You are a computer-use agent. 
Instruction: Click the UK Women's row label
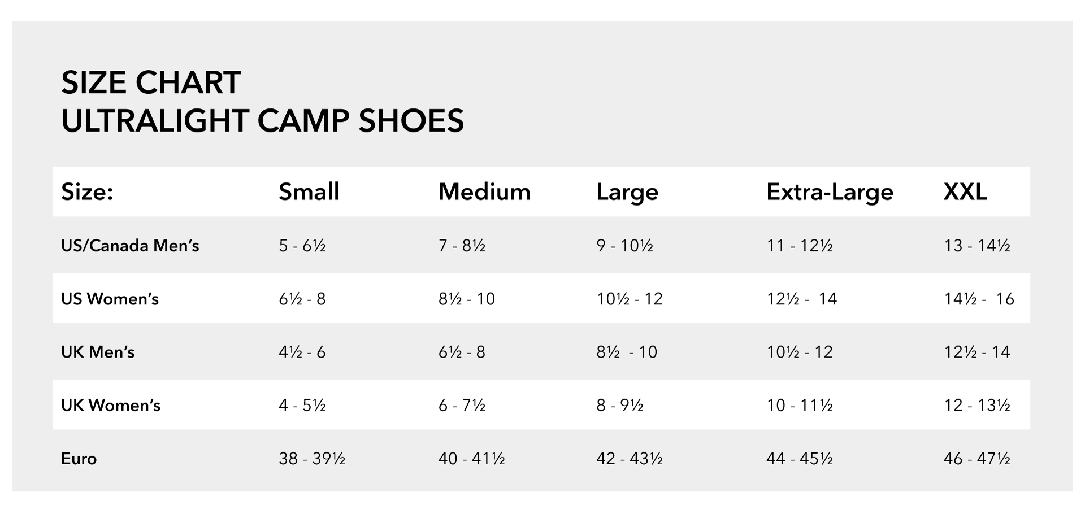pos(111,405)
